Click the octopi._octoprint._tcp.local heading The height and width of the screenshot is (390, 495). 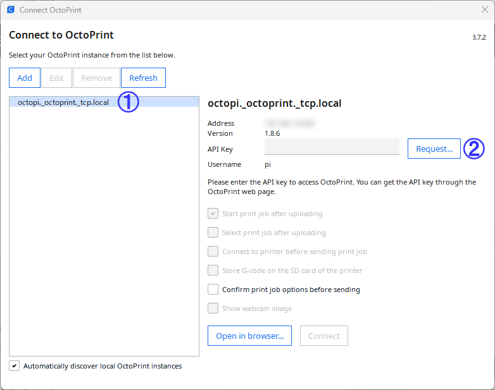point(274,104)
